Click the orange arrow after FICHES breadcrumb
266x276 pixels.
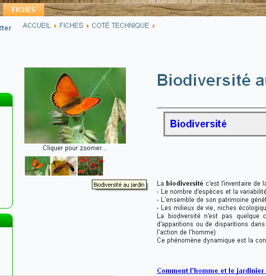click(87, 26)
